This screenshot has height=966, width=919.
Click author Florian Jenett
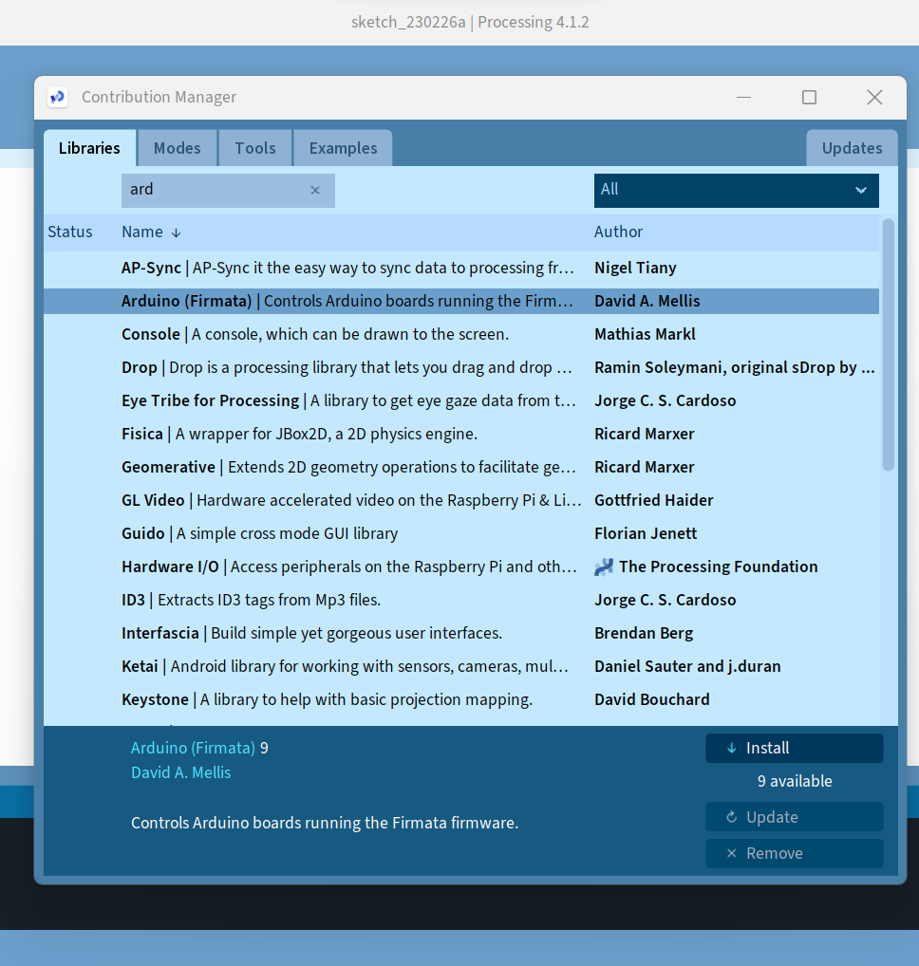click(x=646, y=534)
